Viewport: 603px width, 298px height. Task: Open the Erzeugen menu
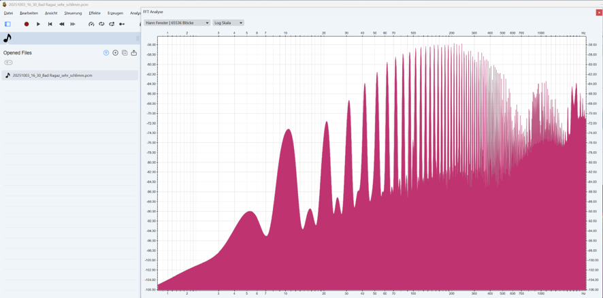(116, 13)
